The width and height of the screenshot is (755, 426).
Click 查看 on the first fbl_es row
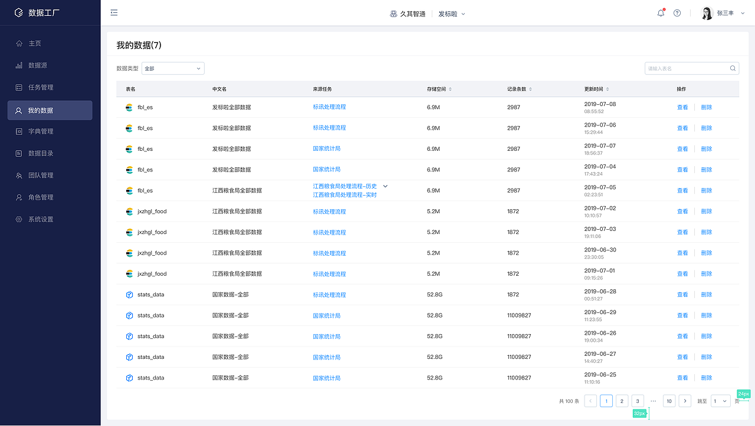pyautogui.click(x=682, y=107)
